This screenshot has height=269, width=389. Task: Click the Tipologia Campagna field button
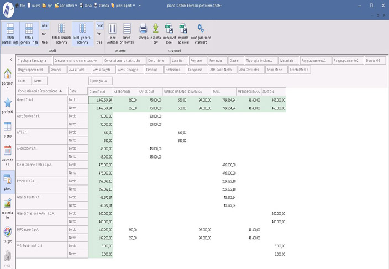[34, 60]
